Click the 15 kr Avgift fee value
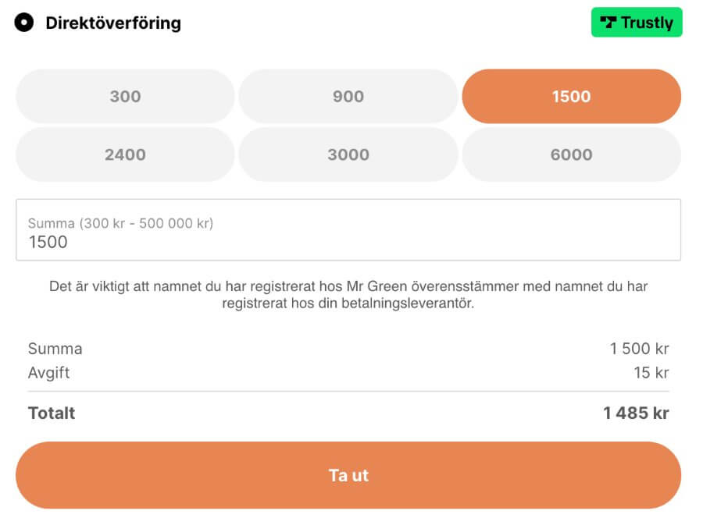This screenshot has height=518, width=703. pos(651,372)
